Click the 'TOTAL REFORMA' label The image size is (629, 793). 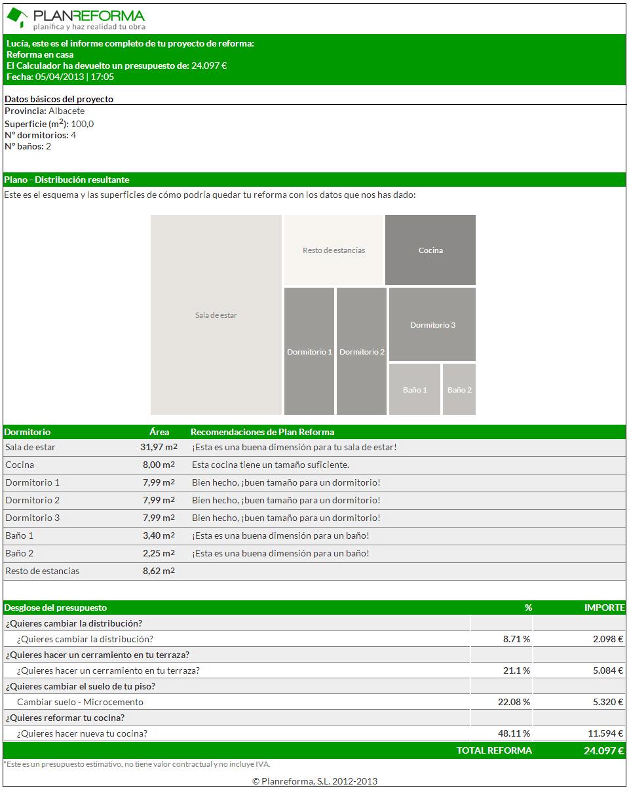coord(495,750)
